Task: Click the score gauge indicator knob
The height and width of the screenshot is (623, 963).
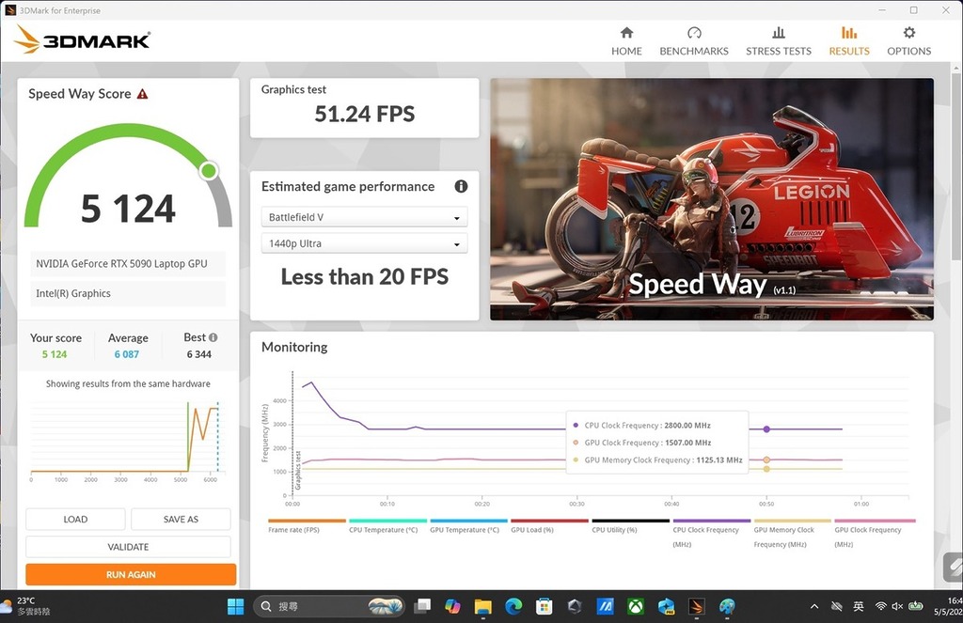Action: point(209,171)
